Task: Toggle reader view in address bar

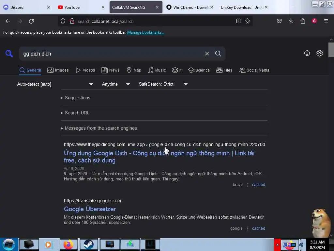Action: [238, 21]
